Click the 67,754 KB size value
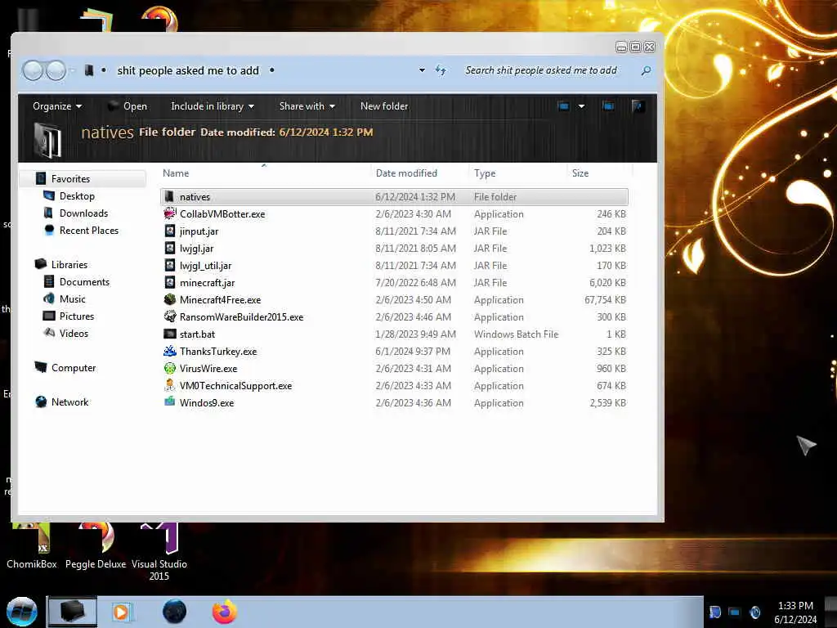 605,299
